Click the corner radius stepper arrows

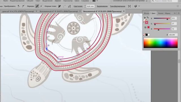(x=85, y=6)
